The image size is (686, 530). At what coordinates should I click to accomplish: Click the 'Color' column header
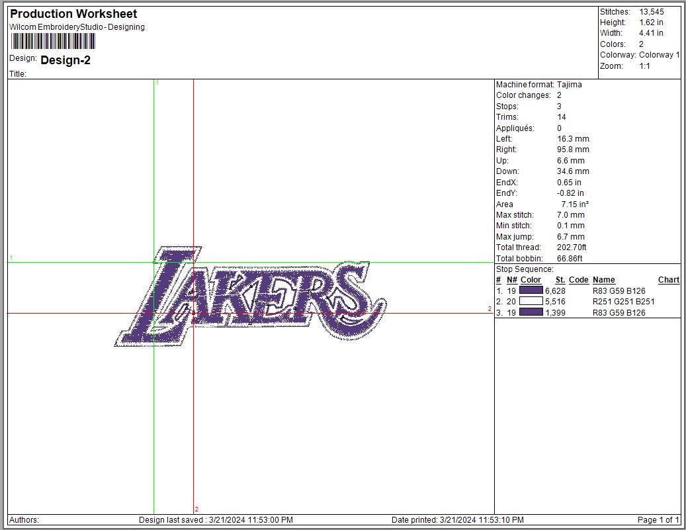(531, 280)
